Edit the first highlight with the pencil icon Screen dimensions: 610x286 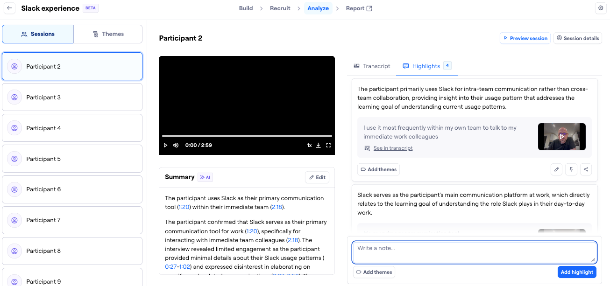pos(556,169)
